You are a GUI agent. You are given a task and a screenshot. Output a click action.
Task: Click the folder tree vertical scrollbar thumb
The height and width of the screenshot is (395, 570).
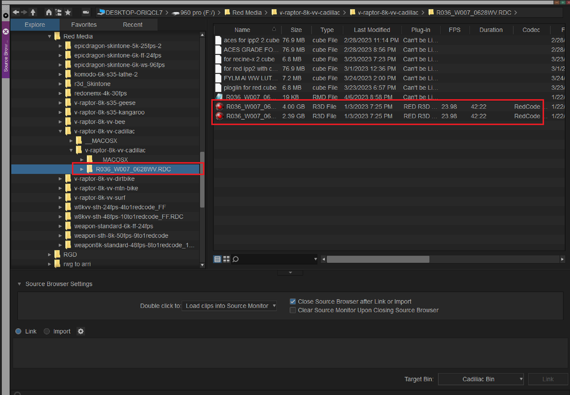click(202, 180)
